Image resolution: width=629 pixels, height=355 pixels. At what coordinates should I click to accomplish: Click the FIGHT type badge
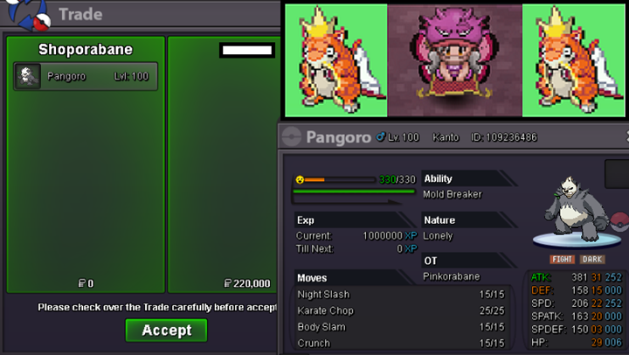tap(562, 259)
